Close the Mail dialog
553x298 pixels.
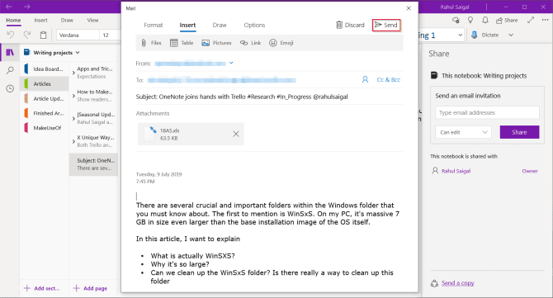point(409,8)
